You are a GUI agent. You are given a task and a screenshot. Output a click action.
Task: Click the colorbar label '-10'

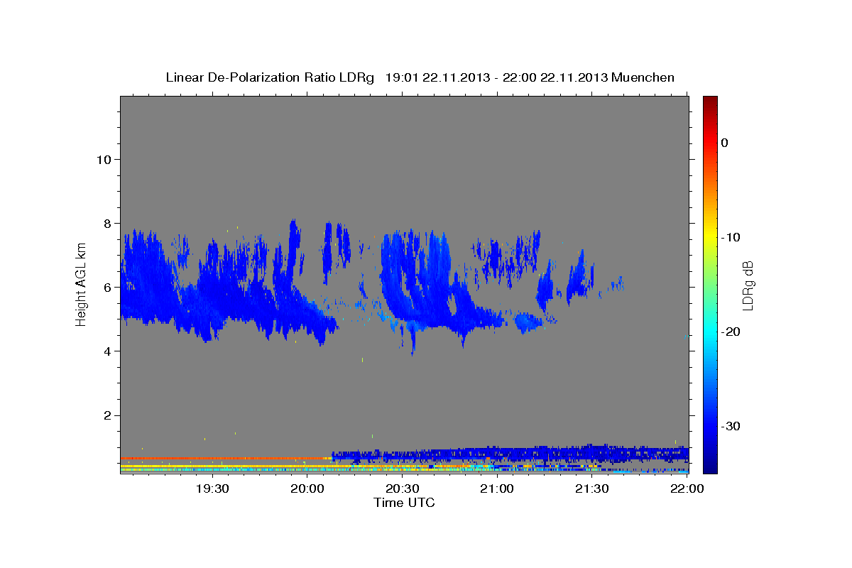click(x=731, y=237)
